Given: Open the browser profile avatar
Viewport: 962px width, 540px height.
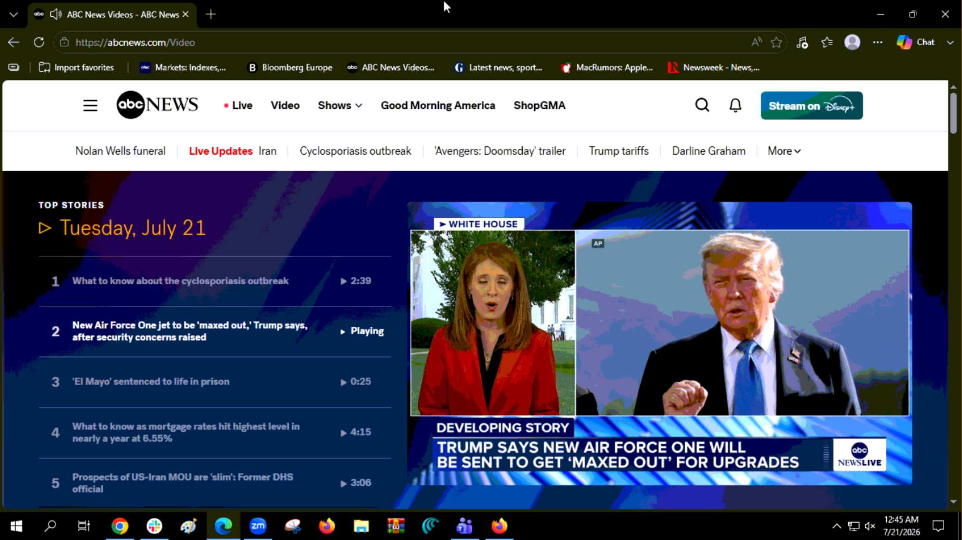Looking at the screenshot, I should pos(852,42).
